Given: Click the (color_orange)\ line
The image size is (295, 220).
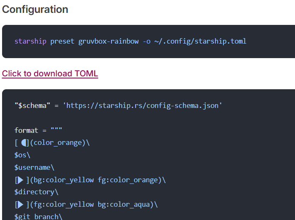Looking at the screenshot, I should click(x=52, y=143).
